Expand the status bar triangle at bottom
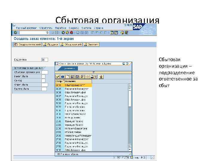The height and width of the screenshot is (161, 215). click(114, 157)
